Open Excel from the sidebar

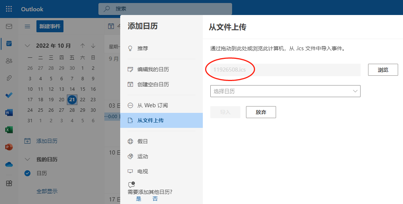pos(9,130)
